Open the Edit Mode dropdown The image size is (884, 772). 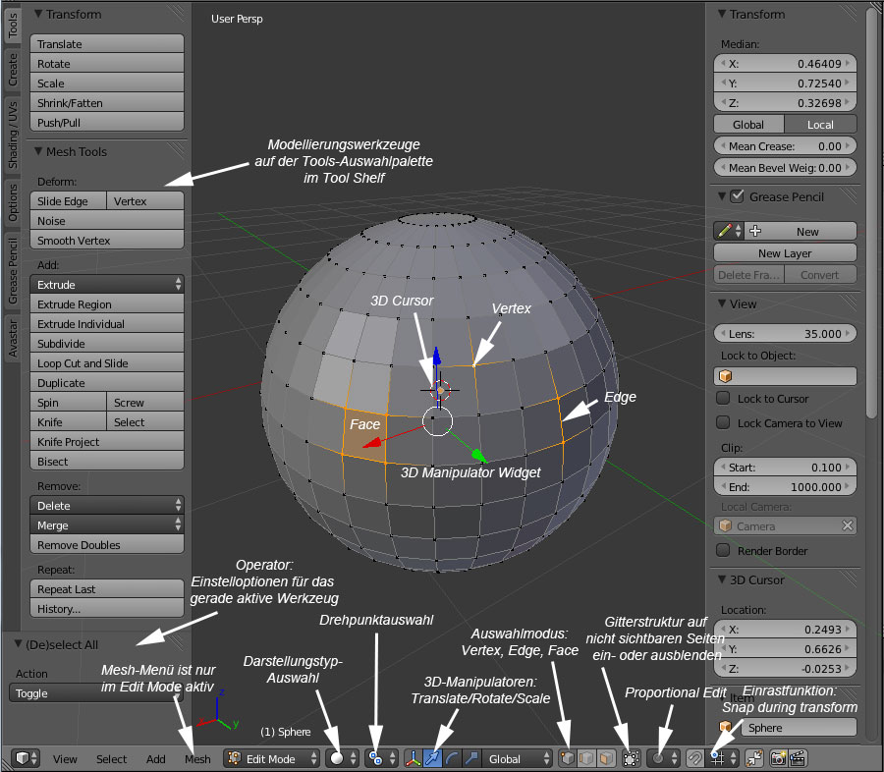click(x=273, y=758)
